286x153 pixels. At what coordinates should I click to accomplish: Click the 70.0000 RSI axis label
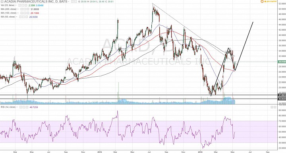click(x=282, y=121)
